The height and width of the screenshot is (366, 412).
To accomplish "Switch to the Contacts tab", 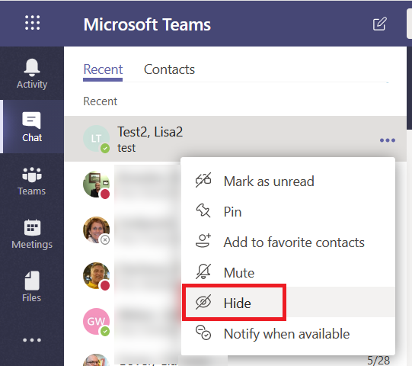I will (169, 69).
